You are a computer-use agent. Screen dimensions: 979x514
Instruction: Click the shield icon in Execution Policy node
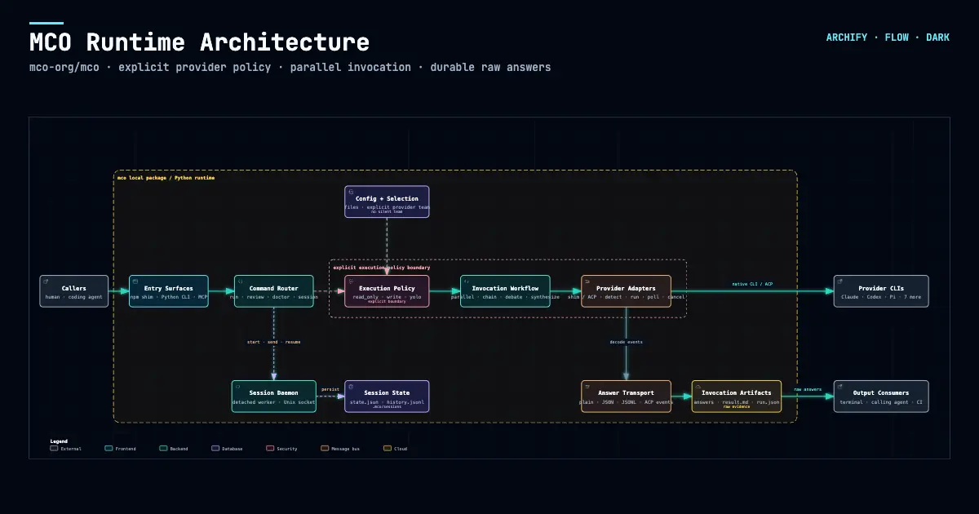(x=350, y=281)
